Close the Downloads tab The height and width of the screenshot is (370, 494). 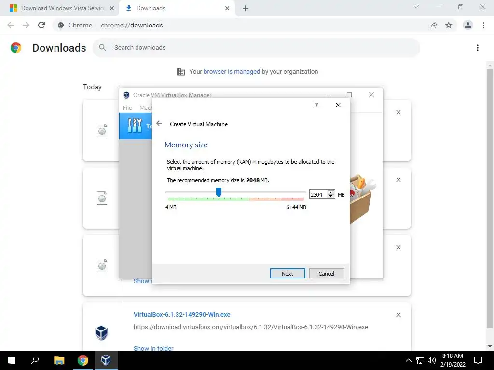click(x=227, y=8)
